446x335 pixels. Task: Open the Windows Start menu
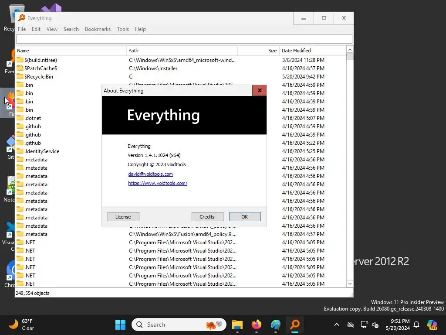click(120, 325)
